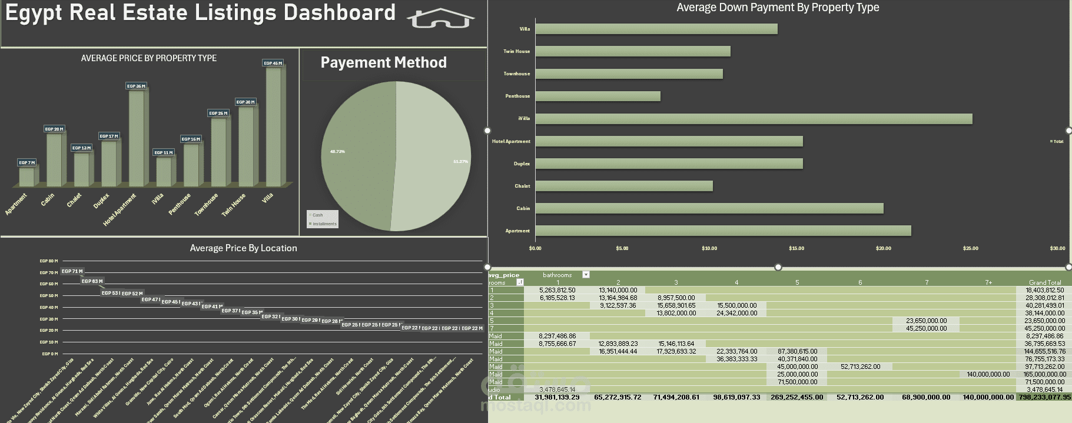
Task: Click the 'EGP 20 M' data label above Cabin
Action: click(x=54, y=129)
